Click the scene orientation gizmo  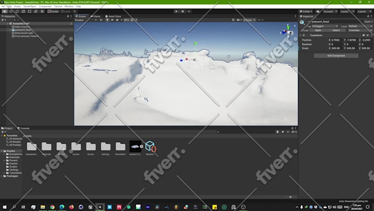[288, 31]
